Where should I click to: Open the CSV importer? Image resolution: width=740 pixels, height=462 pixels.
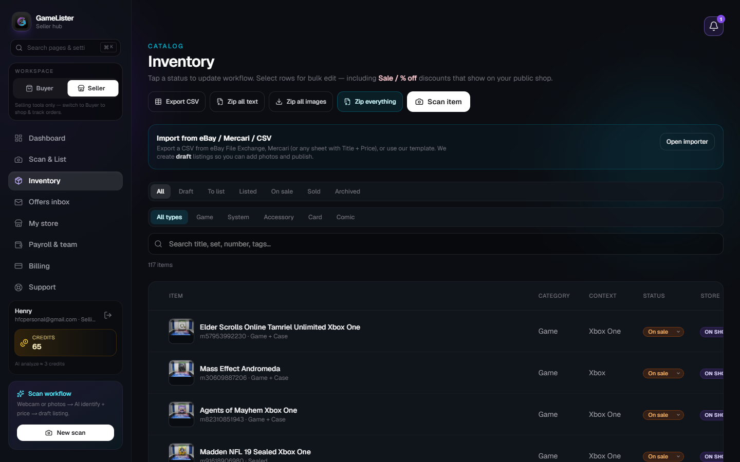687,142
